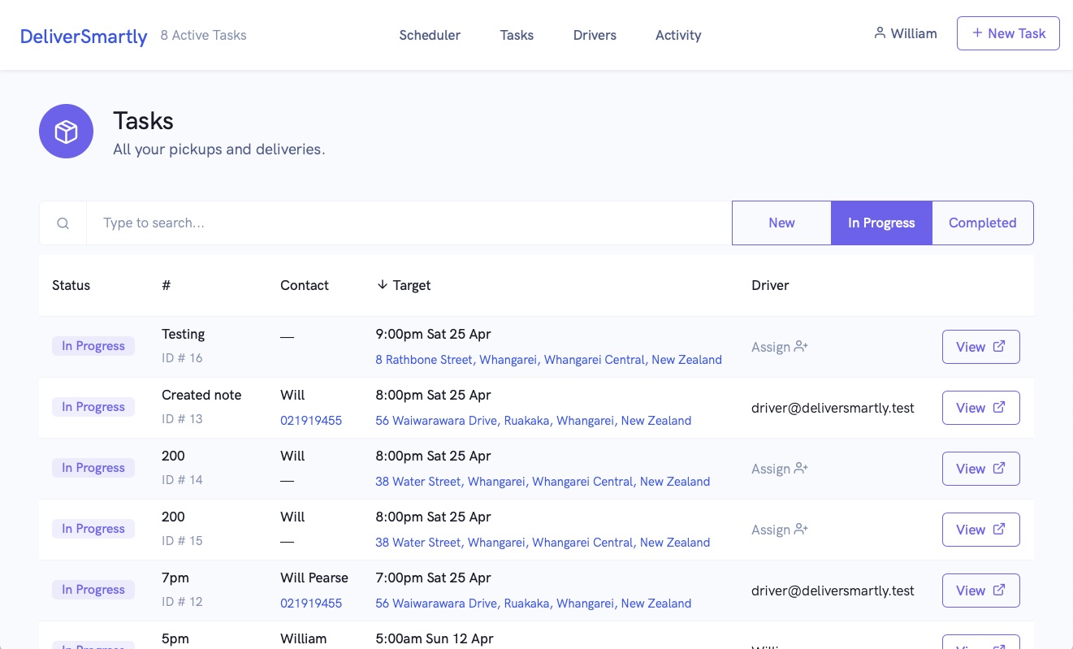Select the In Progress filter tab
This screenshot has height=649, width=1073.
tap(881, 223)
